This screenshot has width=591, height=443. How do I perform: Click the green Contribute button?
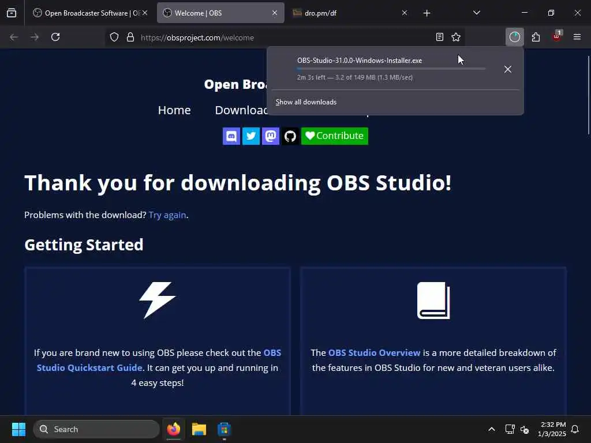(335, 136)
